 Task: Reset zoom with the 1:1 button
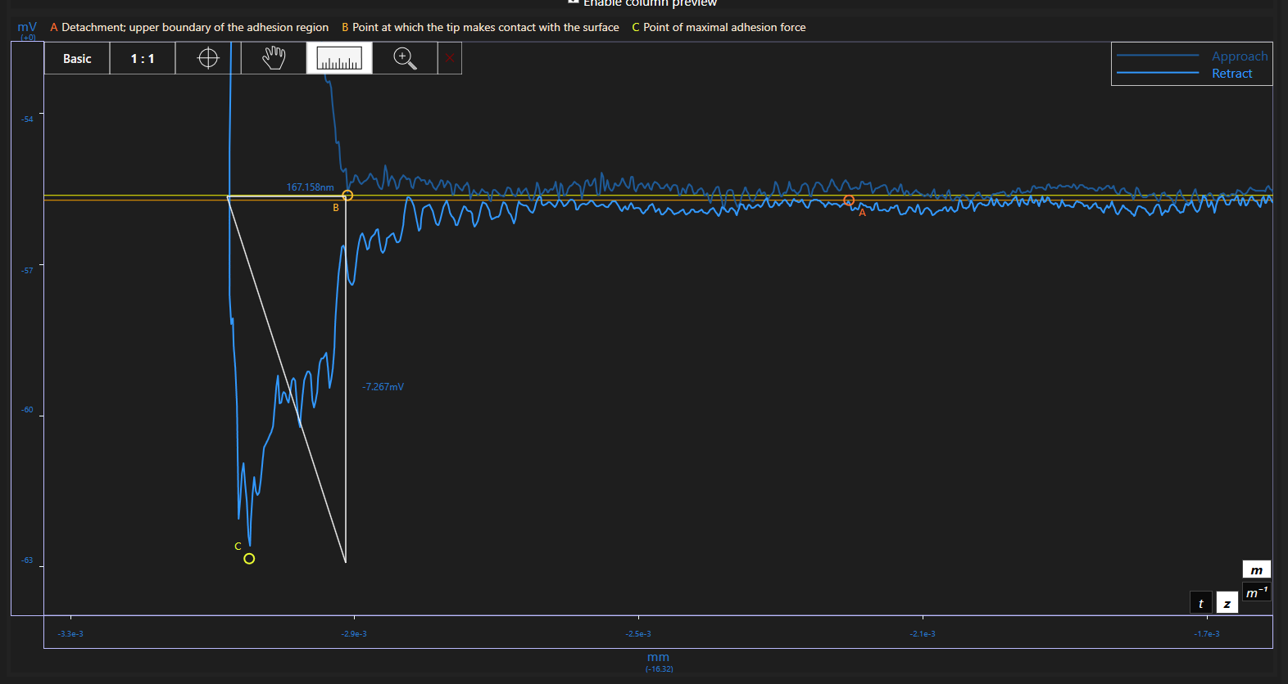pos(143,59)
